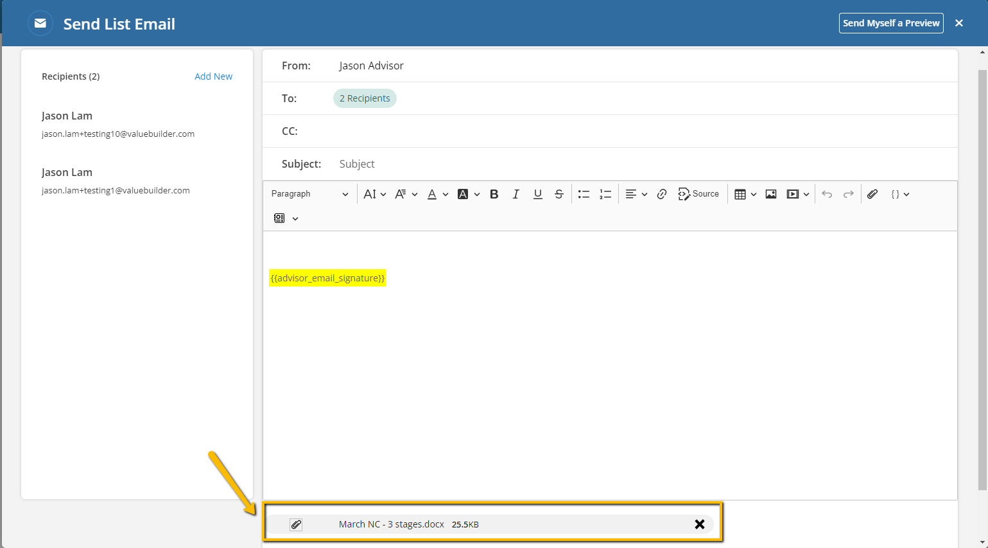Insert a numbered list
This screenshot has width=988, height=548.
click(x=605, y=194)
